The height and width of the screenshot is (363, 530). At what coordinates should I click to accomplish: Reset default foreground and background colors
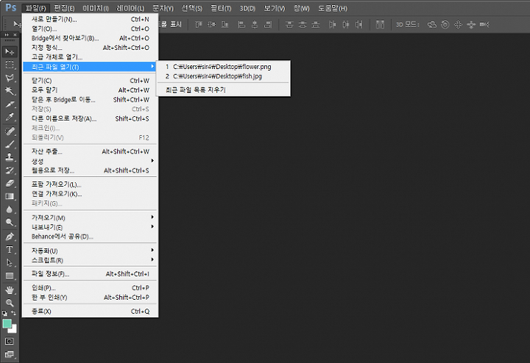(4, 313)
